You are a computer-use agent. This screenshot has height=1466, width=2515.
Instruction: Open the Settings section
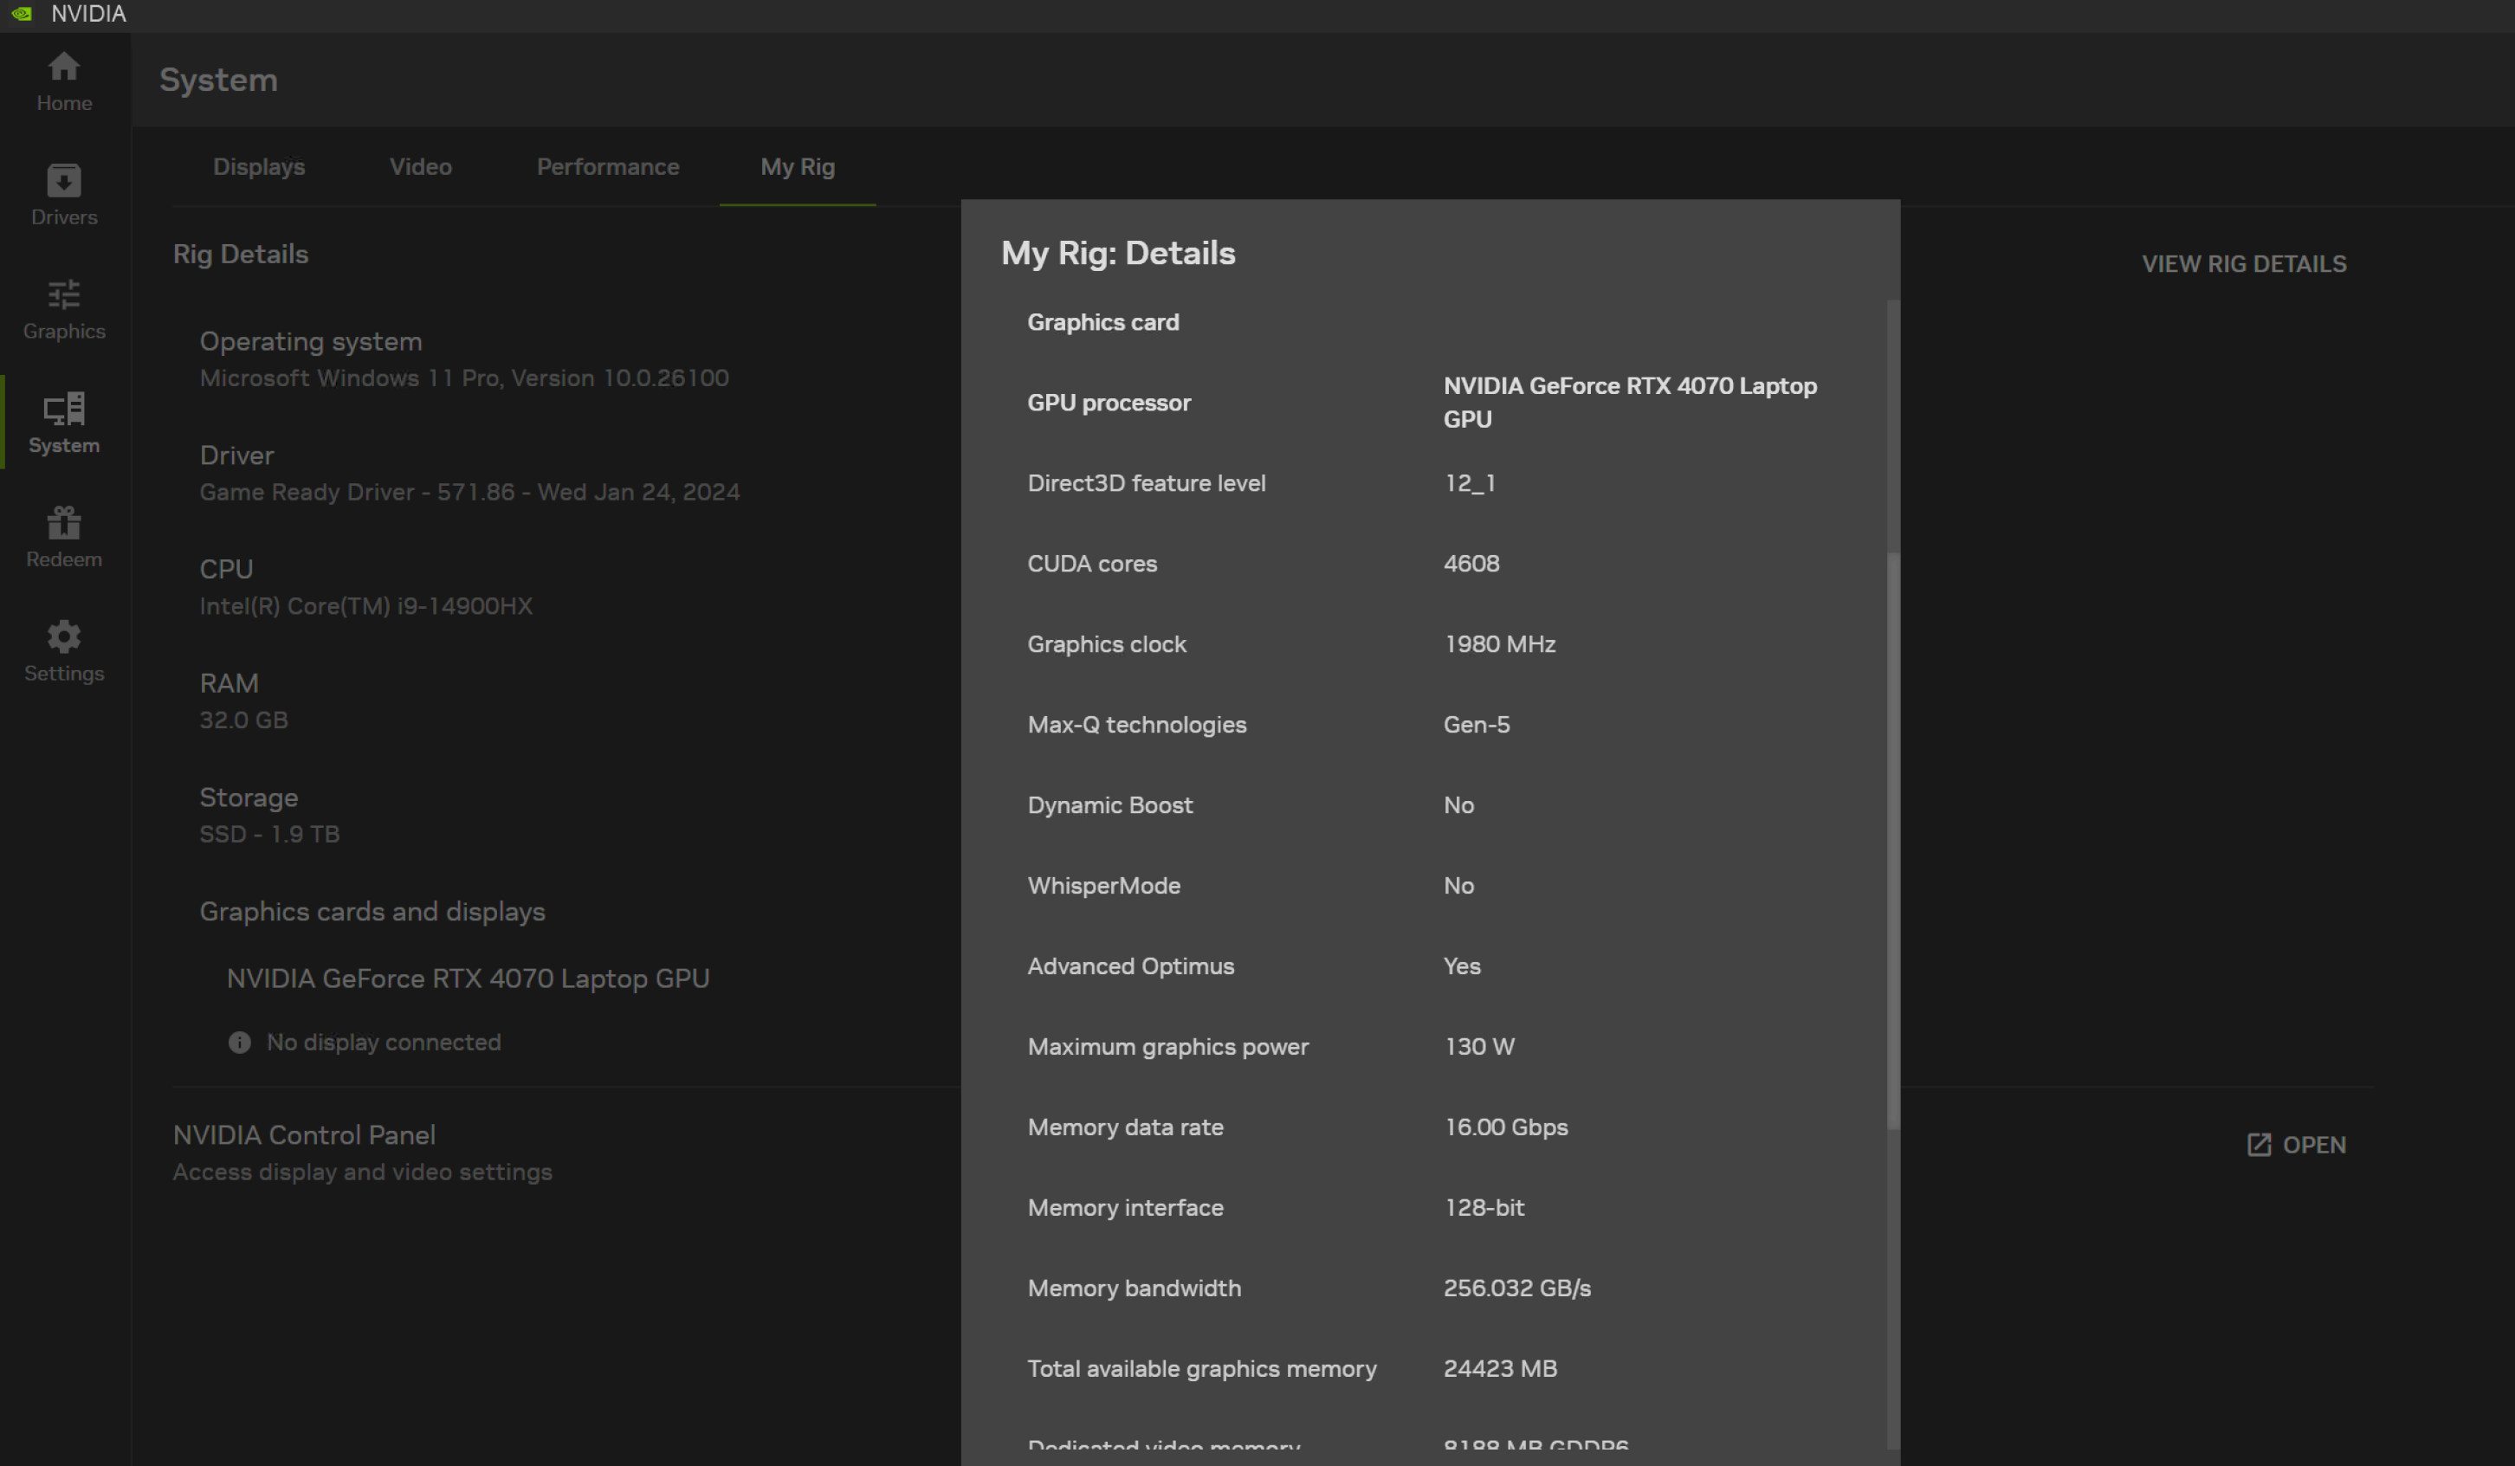[63, 650]
